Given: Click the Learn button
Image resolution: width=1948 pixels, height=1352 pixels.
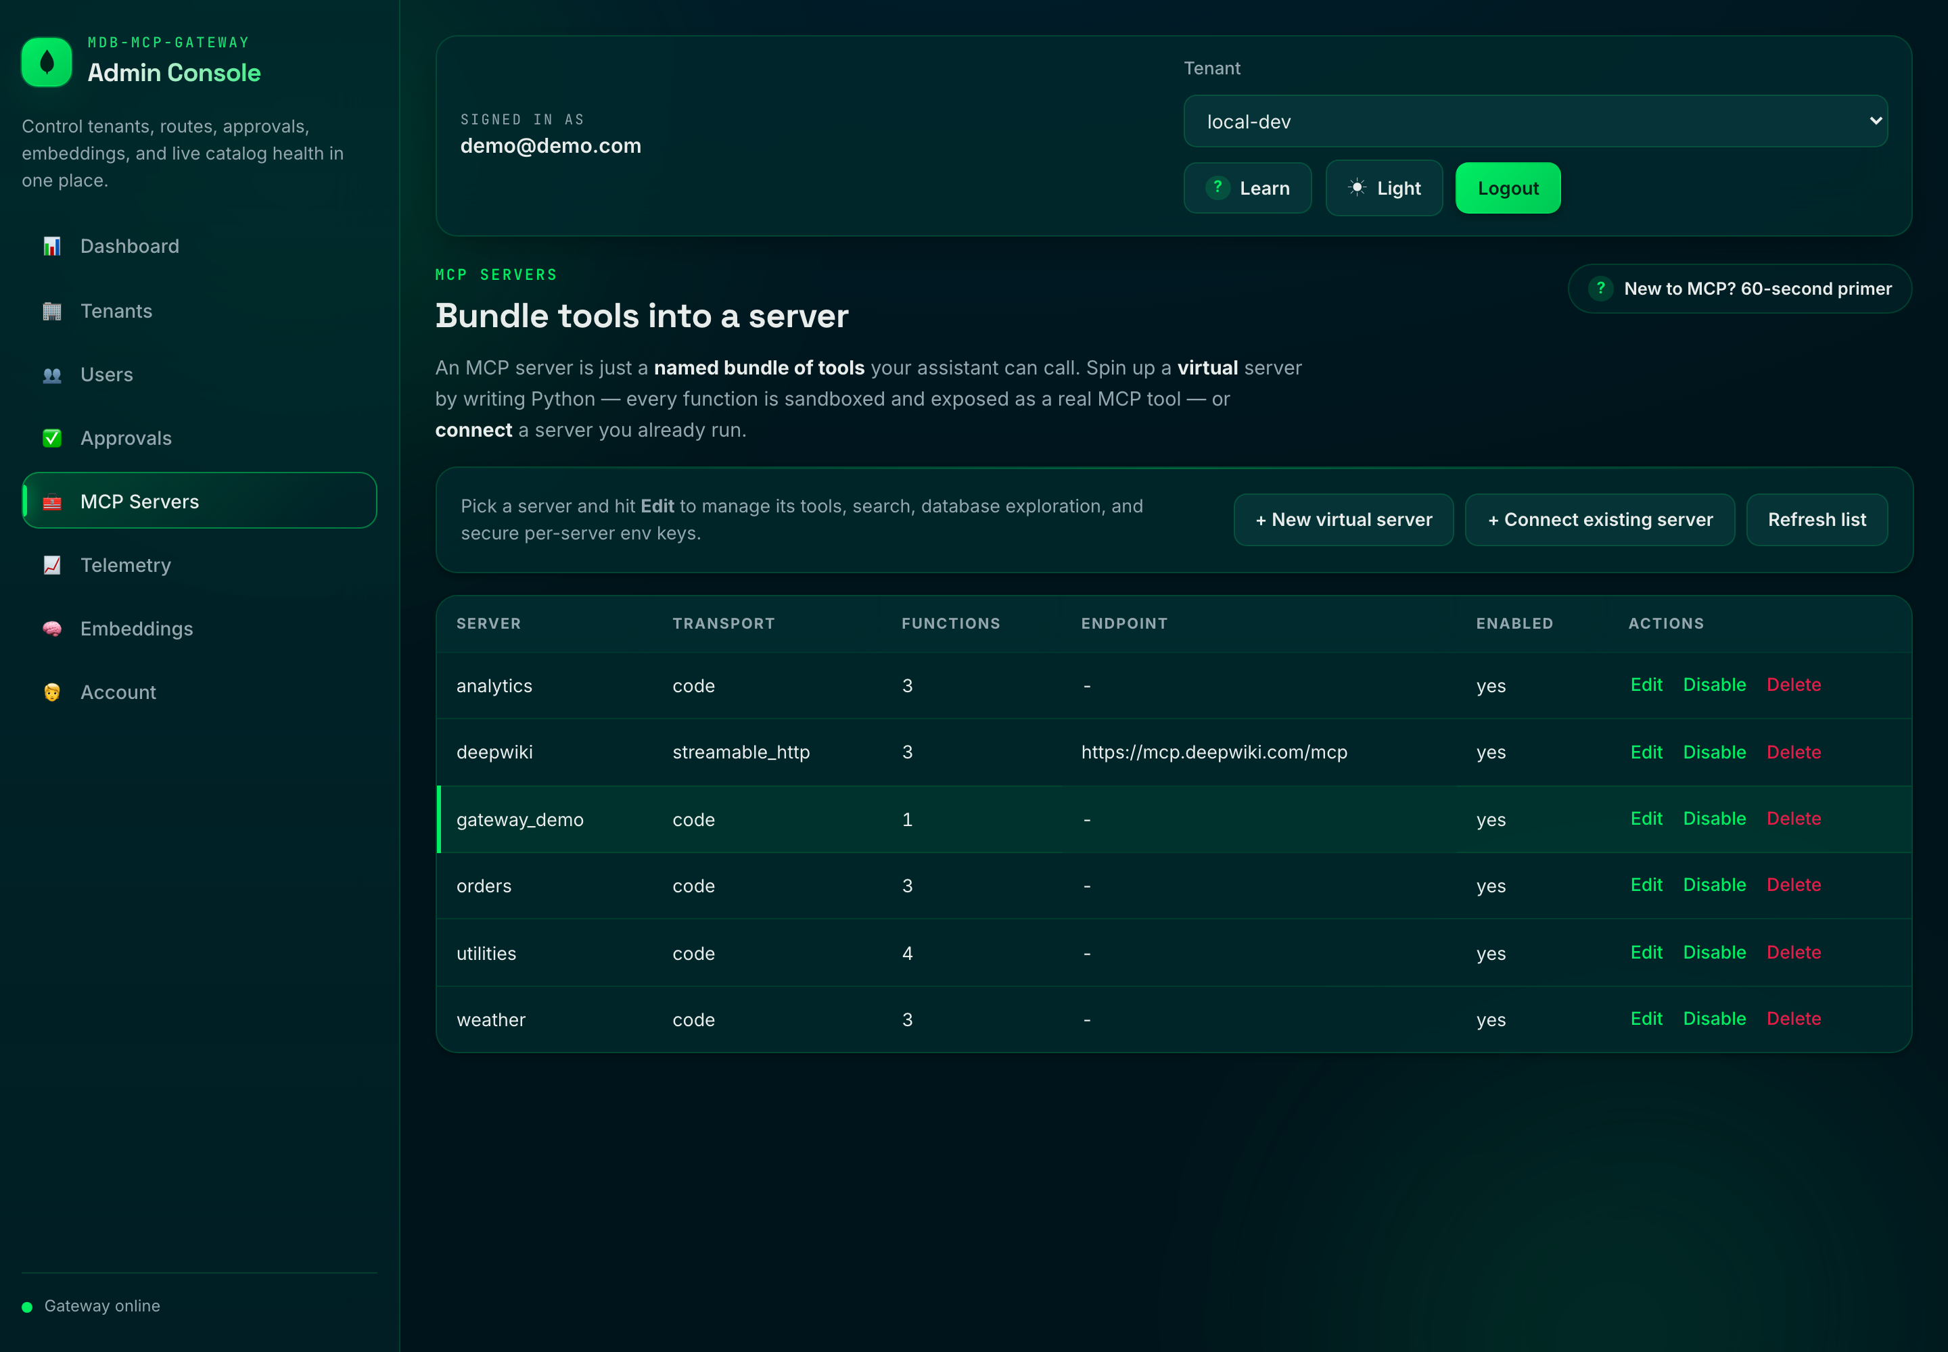Looking at the screenshot, I should tap(1247, 188).
